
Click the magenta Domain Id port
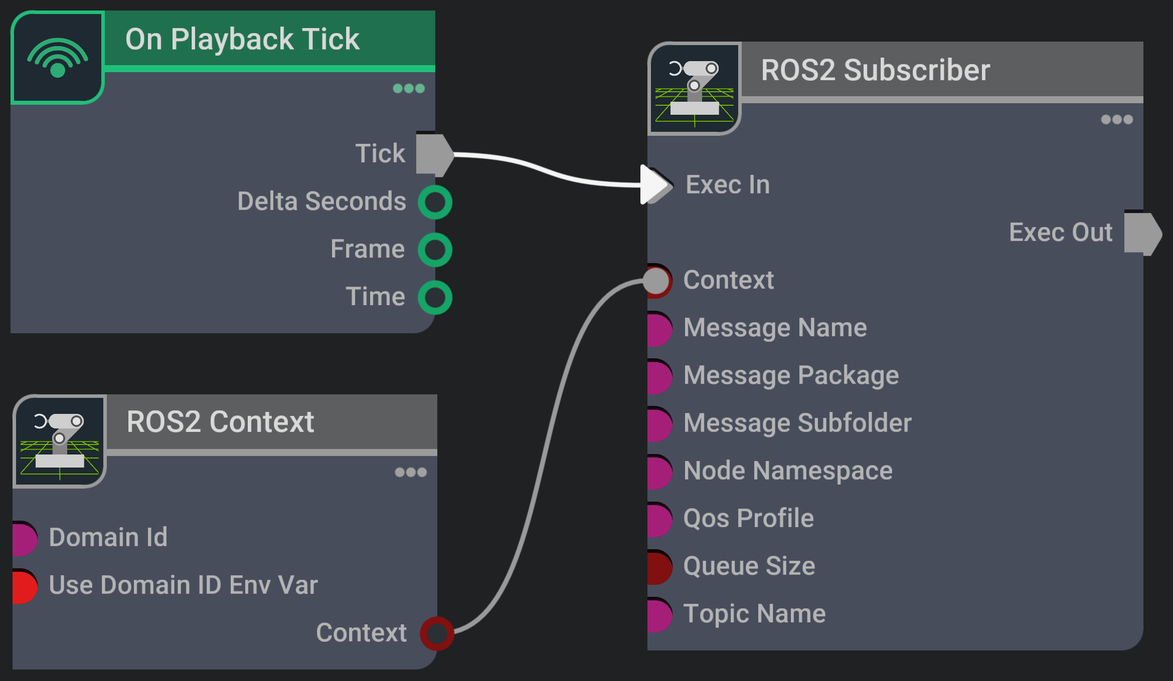pos(24,539)
